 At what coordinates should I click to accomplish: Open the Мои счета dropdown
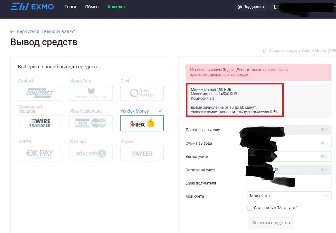289,196
